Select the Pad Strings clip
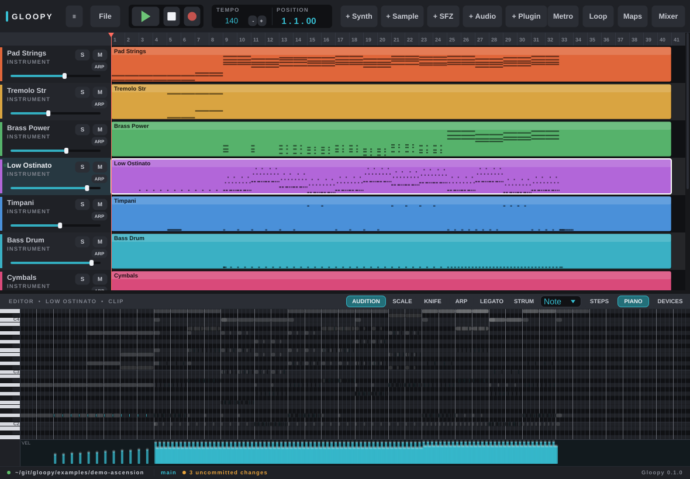The image size is (690, 479). (x=391, y=64)
